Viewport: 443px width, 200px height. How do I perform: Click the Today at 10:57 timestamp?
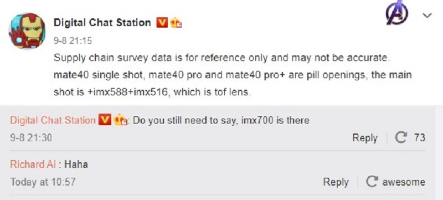point(43,182)
